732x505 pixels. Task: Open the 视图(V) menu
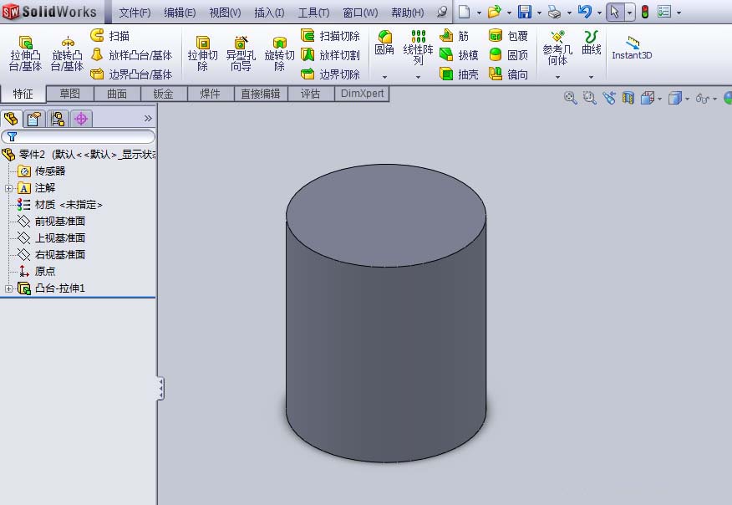[x=225, y=13]
